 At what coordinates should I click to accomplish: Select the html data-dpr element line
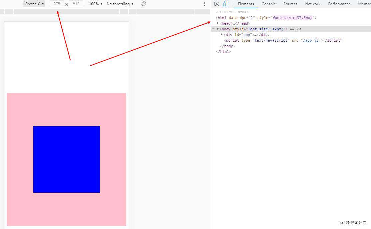coord(266,18)
